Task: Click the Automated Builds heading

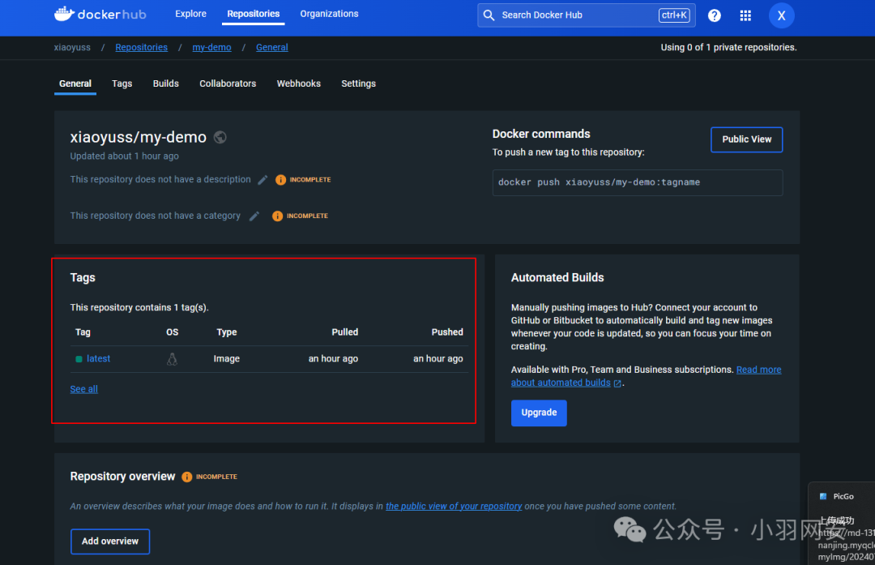Action: click(557, 277)
